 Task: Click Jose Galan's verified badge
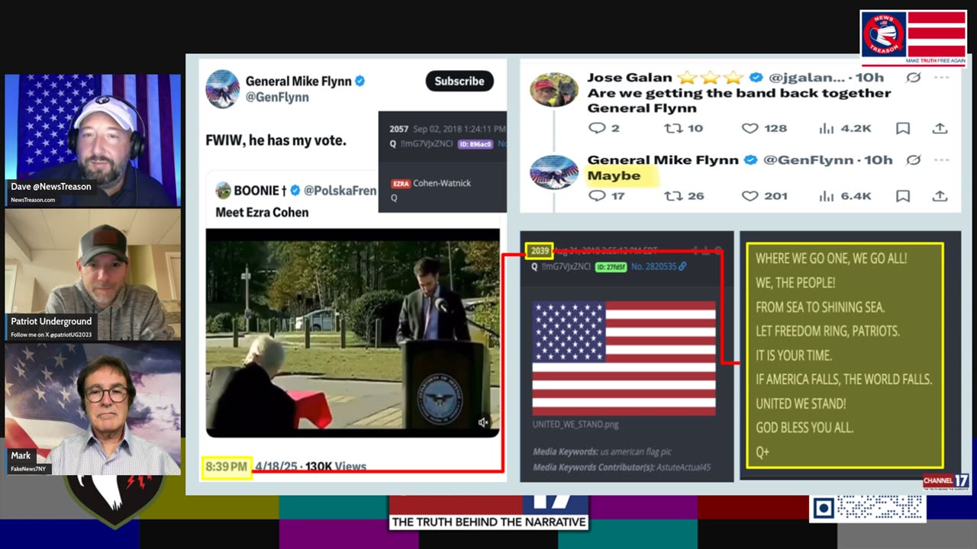coord(756,77)
